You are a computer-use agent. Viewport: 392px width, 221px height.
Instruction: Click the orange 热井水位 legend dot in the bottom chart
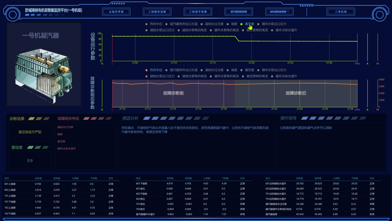coord(147,70)
